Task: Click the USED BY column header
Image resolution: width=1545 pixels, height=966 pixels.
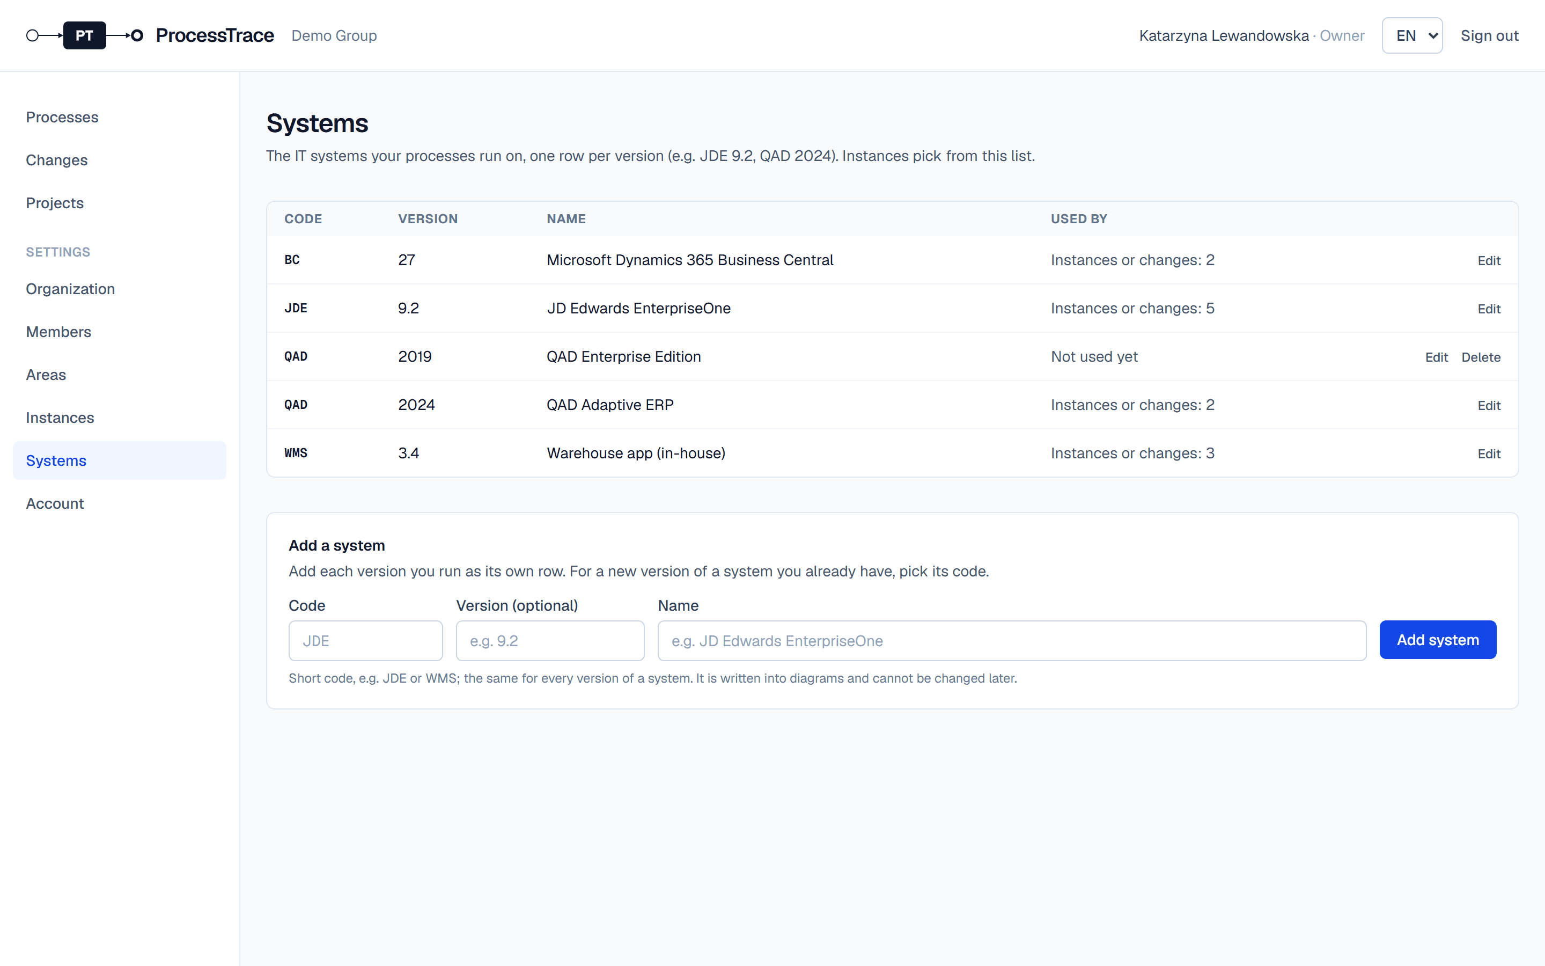Action: point(1078,218)
